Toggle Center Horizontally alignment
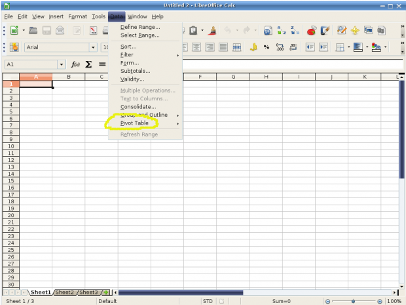406x305 pixels. 196,47
